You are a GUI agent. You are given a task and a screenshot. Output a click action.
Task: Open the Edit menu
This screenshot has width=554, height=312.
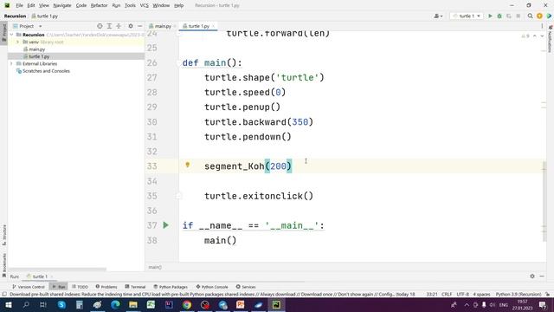pyautogui.click(x=31, y=5)
